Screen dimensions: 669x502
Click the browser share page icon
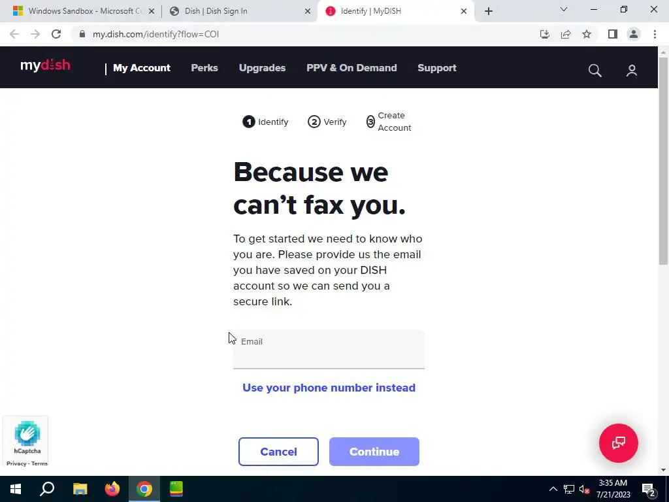[566, 34]
